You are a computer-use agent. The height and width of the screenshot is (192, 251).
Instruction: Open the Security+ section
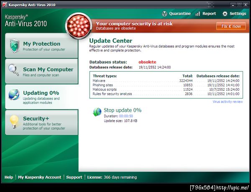(x=41, y=123)
